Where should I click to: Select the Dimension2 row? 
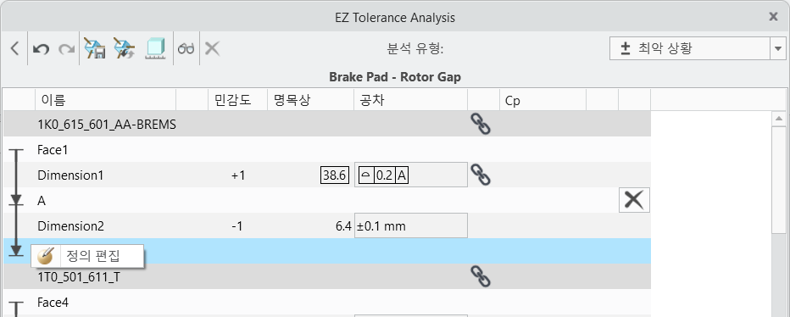(327, 225)
